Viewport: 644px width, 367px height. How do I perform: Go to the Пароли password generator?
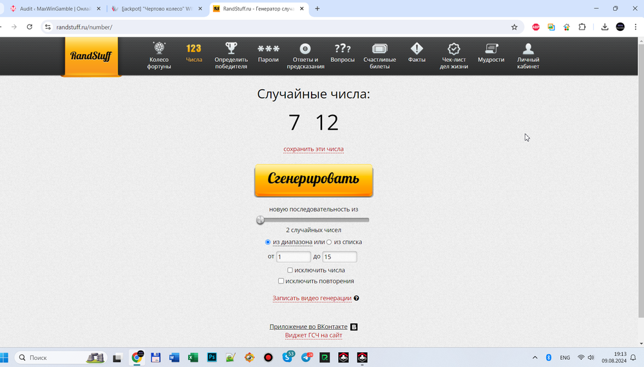tap(269, 49)
